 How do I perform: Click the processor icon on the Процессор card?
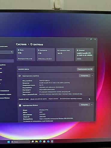click(77, 50)
